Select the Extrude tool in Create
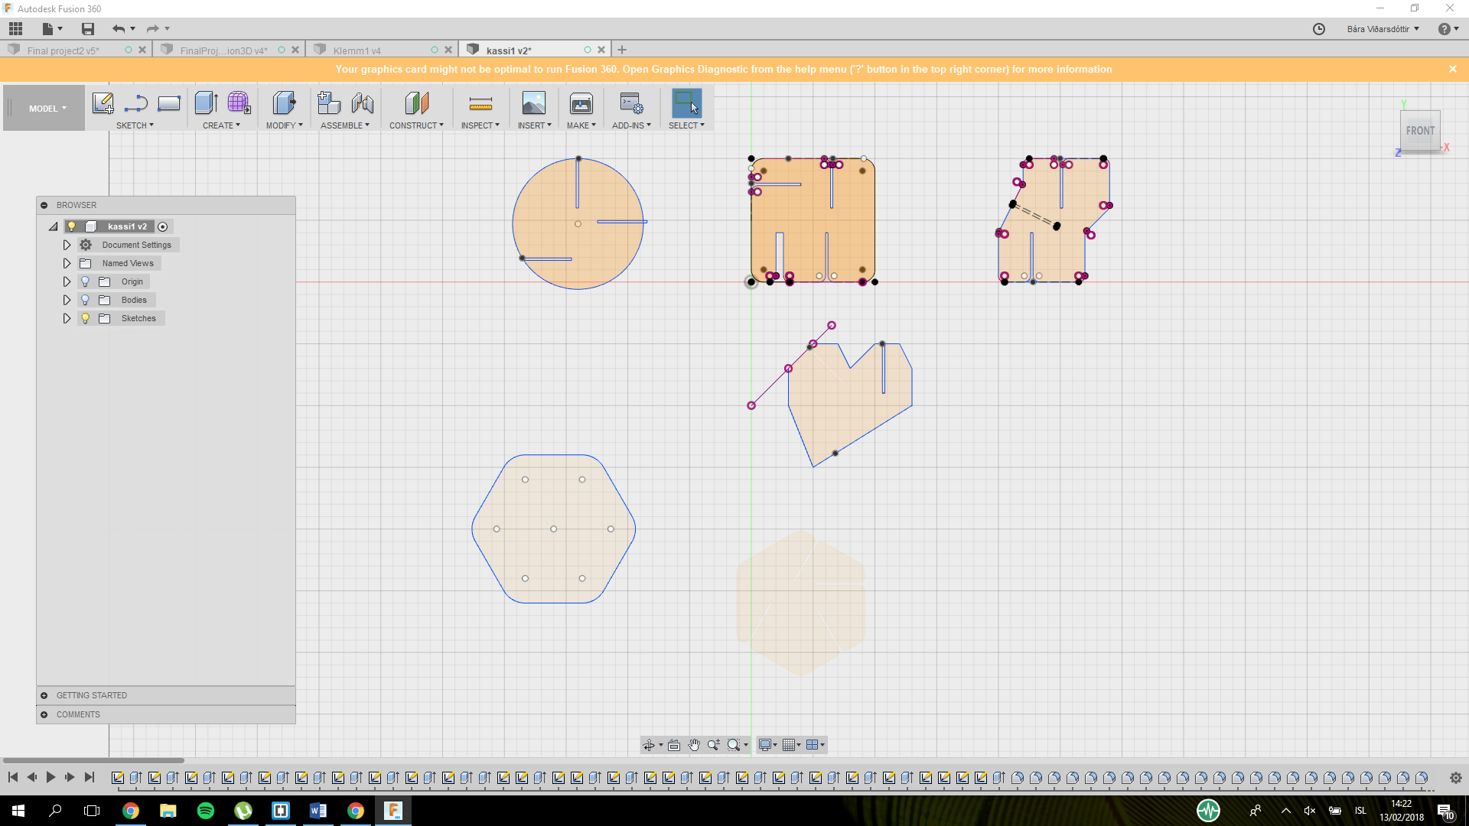Screen dimensions: 1469x826 [x=206, y=103]
